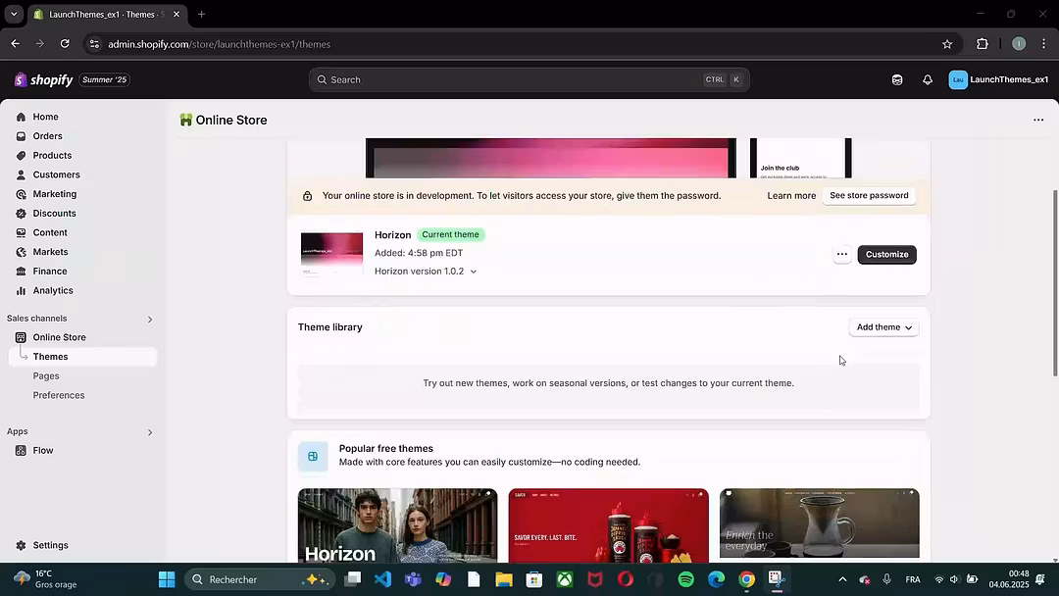Click the Shopify logo

click(44, 79)
